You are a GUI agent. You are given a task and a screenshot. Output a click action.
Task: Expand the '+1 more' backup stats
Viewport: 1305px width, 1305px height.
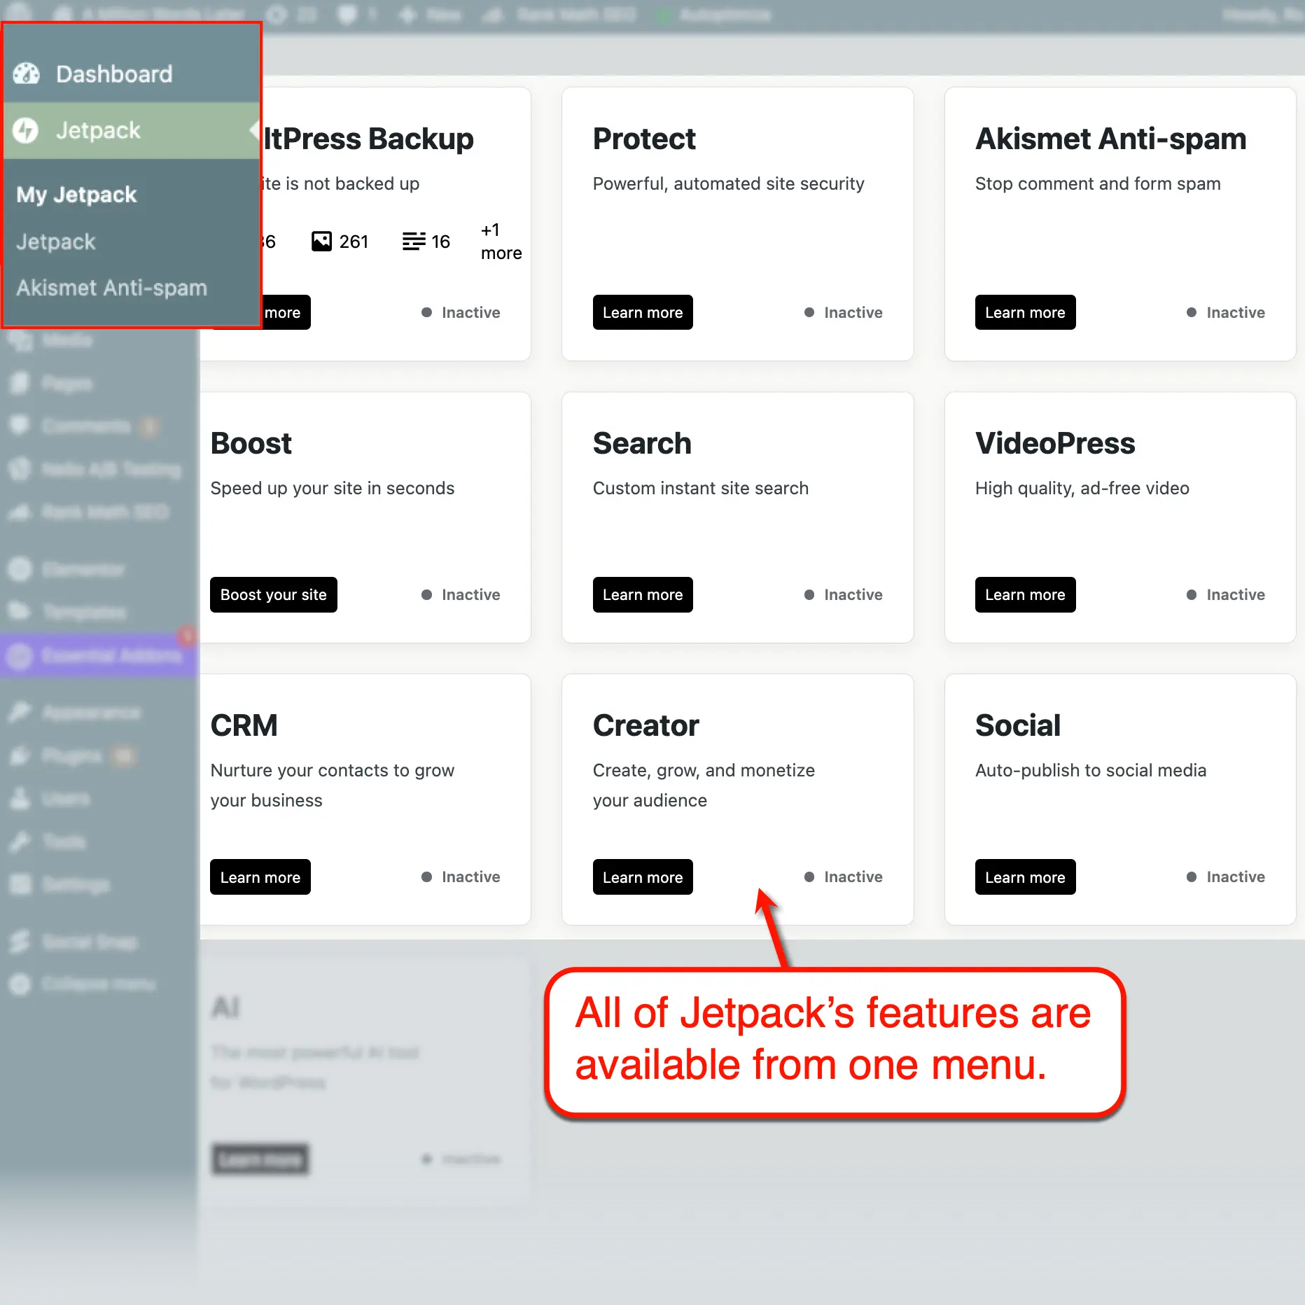(501, 242)
